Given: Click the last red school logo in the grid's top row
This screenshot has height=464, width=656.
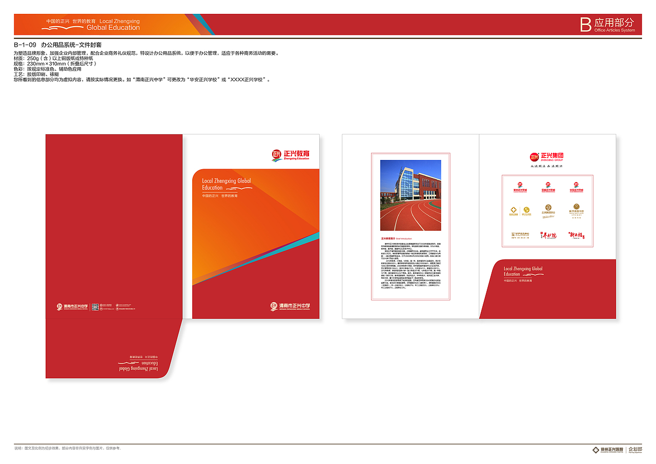Looking at the screenshot, I should coord(577,187).
